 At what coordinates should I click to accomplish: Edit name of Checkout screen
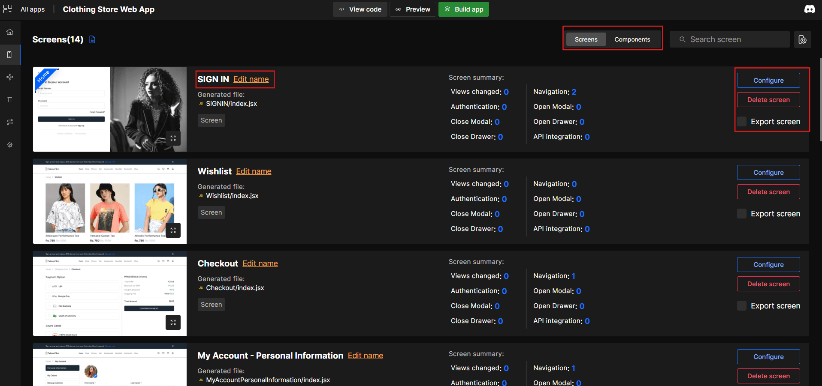260,263
